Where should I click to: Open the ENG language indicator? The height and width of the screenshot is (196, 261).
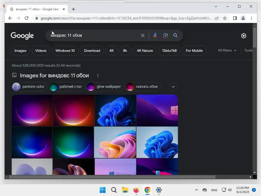[x=214, y=190]
